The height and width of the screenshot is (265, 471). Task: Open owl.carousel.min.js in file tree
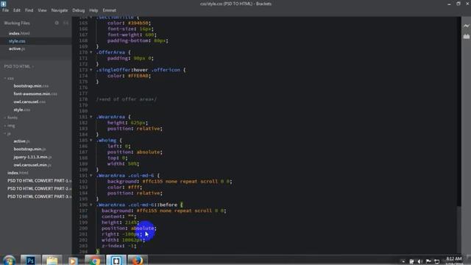point(32,165)
